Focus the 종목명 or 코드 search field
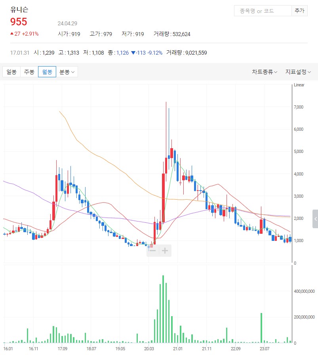 (263, 11)
